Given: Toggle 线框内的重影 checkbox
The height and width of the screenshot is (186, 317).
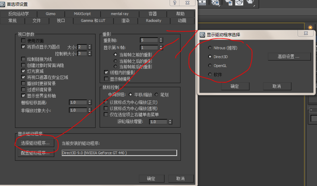Looking at the screenshot, I should click(106, 72).
